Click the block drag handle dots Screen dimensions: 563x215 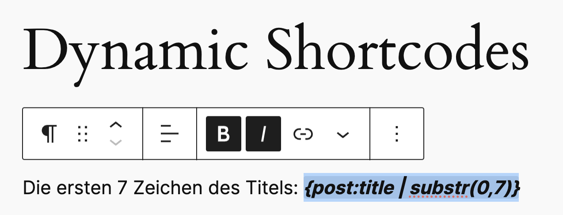pyautogui.click(x=83, y=134)
